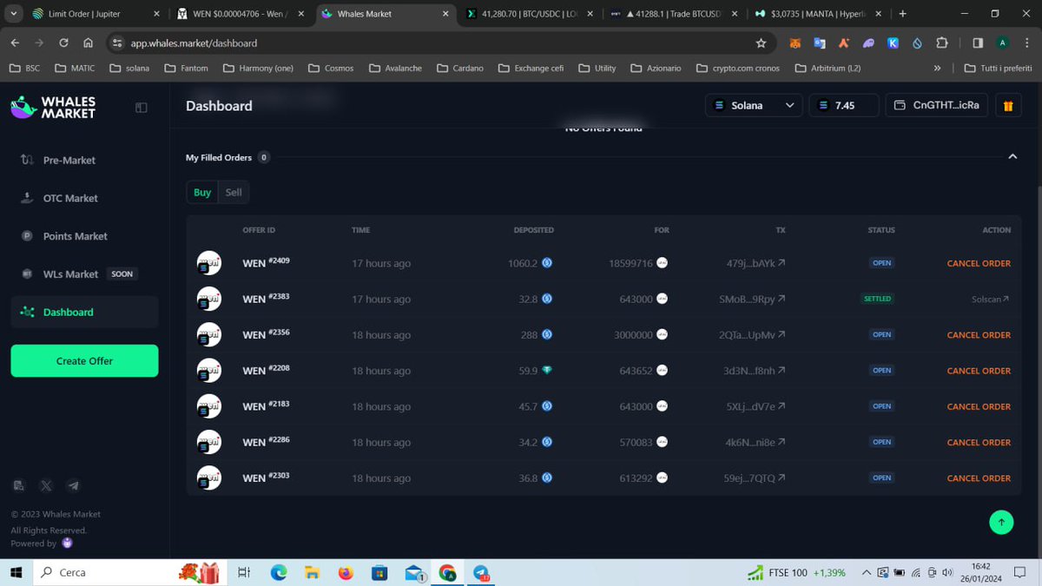Toggle the browser side panel icon
Viewport: 1042px width, 586px height.
[x=978, y=43]
